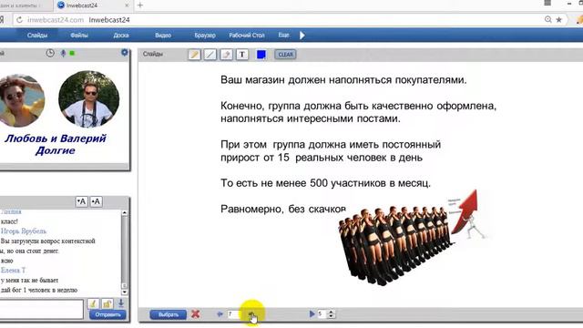Viewport: 583px width, 328px height.
Task: Select the line drawing tool
Action: coord(210,55)
